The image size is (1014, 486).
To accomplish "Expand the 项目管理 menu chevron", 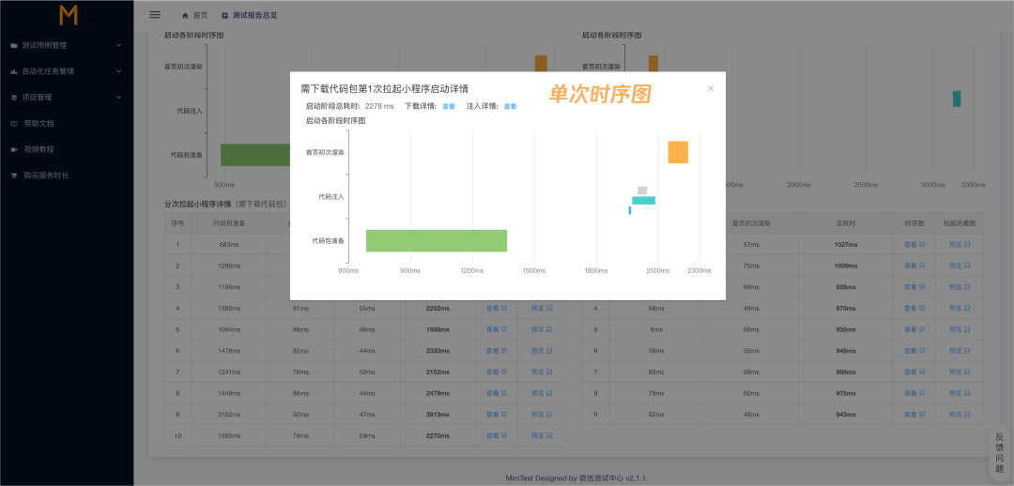I will click(x=118, y=97).
